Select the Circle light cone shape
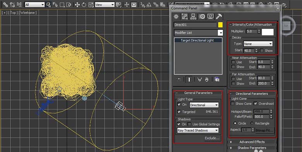302x152 pixels. 235,123
